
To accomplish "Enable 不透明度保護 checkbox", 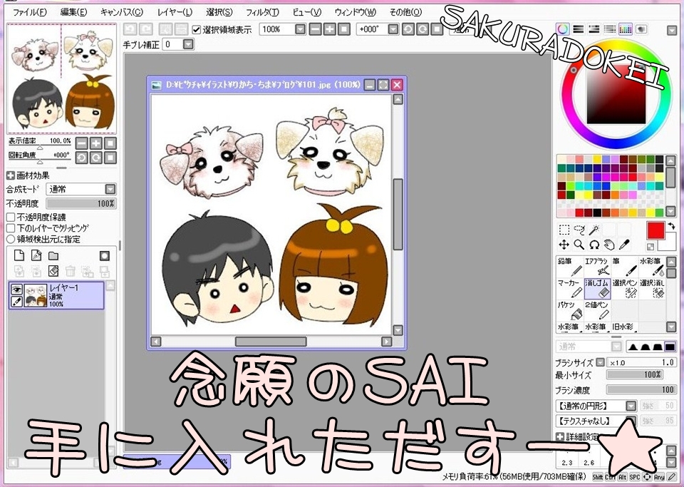I will click(11, 217).
